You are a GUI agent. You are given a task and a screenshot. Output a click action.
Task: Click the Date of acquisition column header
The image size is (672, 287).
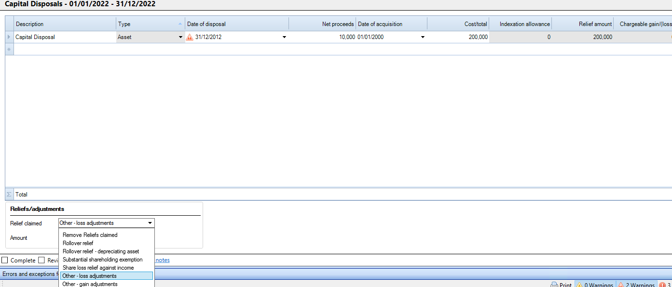391,24
